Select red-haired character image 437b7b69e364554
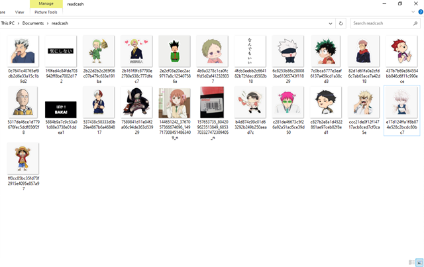Viewport: 424px width, 267px height. 401,51
